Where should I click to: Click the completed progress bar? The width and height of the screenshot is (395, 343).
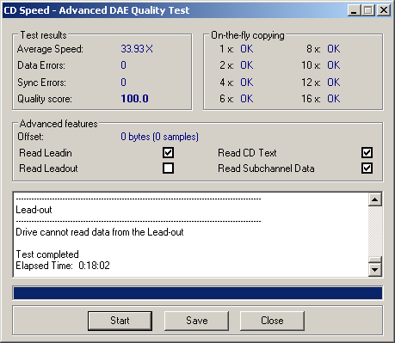pyautogui.click(x=198, y=293)
